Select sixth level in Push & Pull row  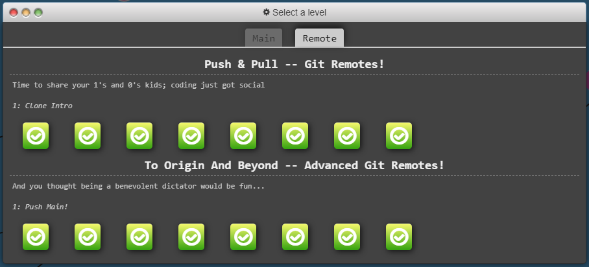[x=295, y=136]
